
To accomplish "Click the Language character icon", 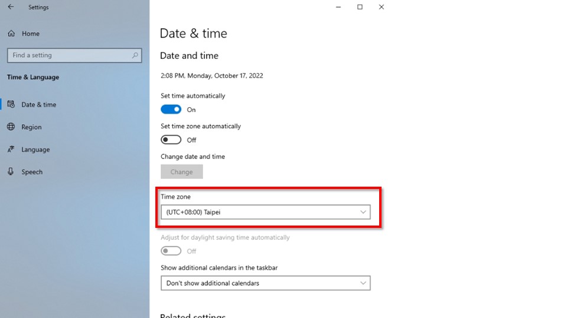I will (x=11, y=150).
